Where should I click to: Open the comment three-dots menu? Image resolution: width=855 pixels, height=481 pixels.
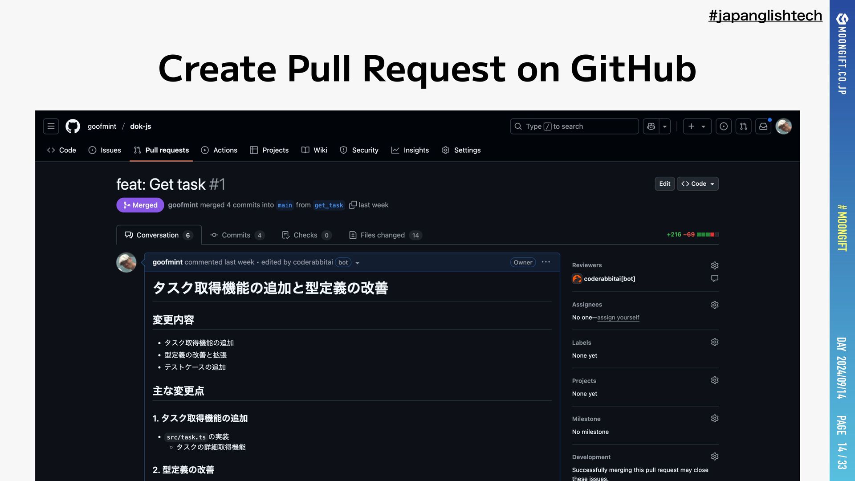coord(546,262)
